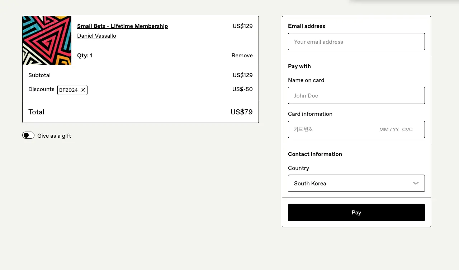Click the Name on card label
This screenshot has width=459, height=270.
[x=306, y=80]
